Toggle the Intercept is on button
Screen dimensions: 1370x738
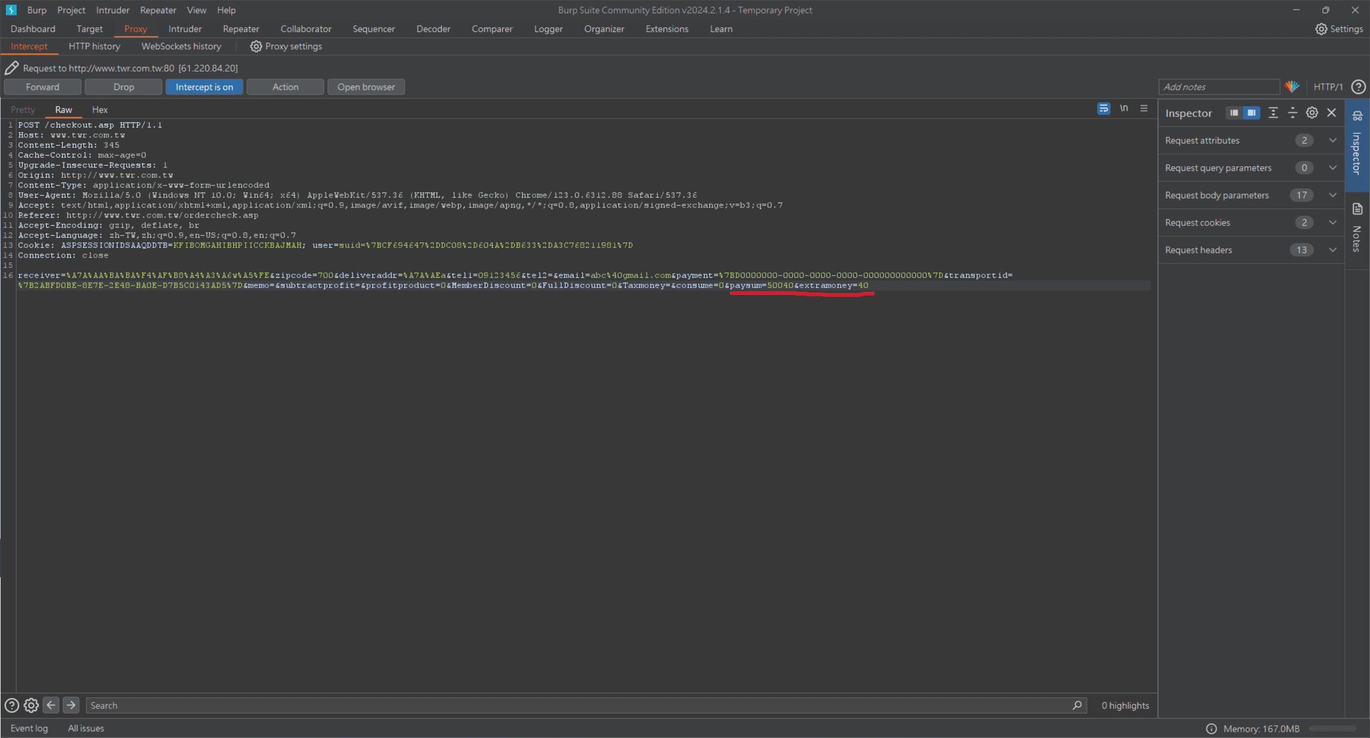tap(204, 87)
